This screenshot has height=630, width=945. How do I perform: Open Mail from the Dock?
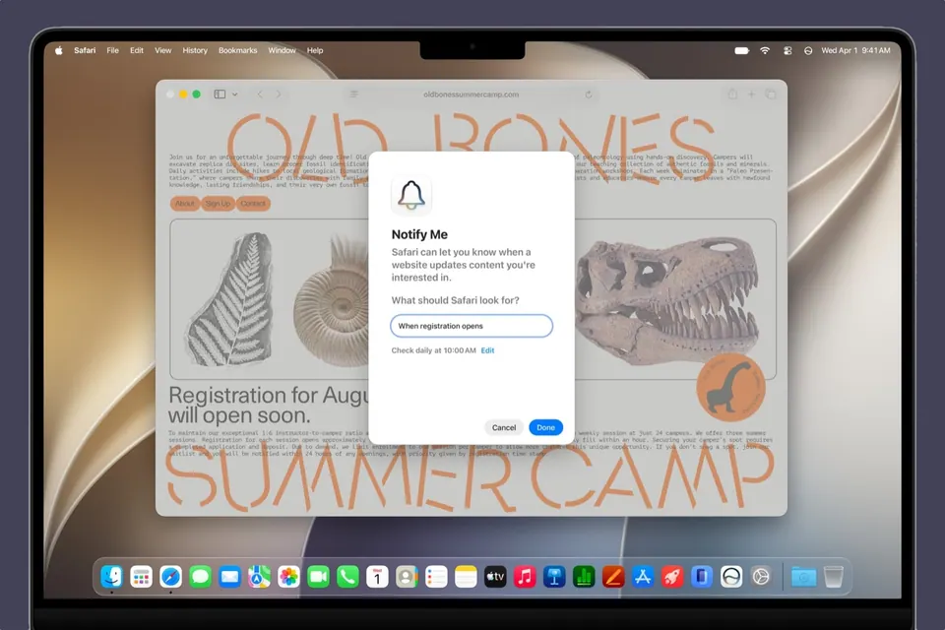pyautogui.click(x=229, y=577)
